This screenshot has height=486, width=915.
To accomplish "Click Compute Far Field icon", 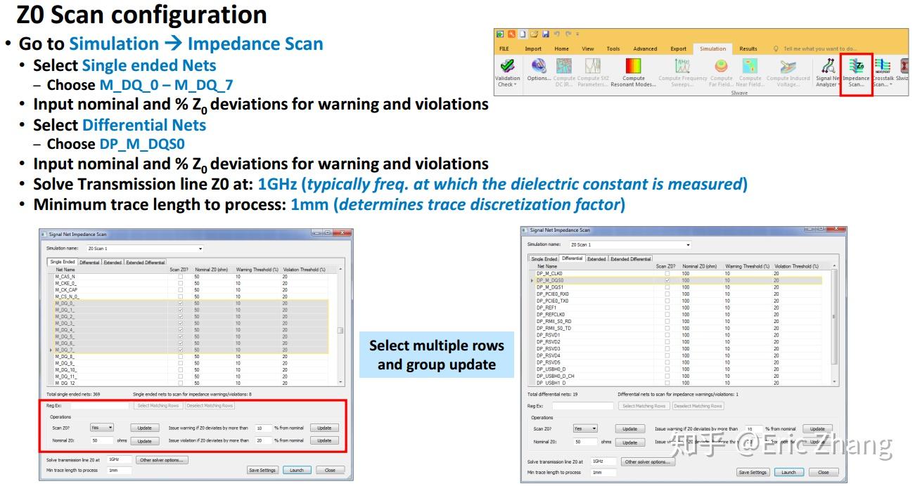I will tap(722, 66).
